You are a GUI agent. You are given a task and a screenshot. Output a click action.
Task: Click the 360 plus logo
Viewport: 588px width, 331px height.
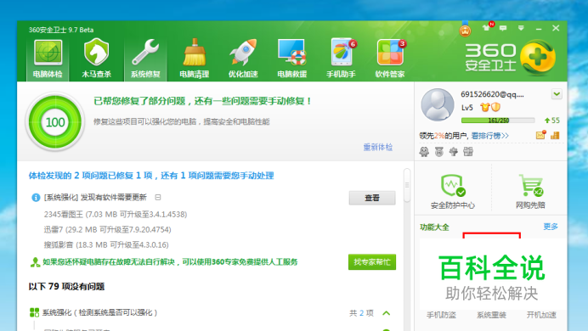point(538,58)
